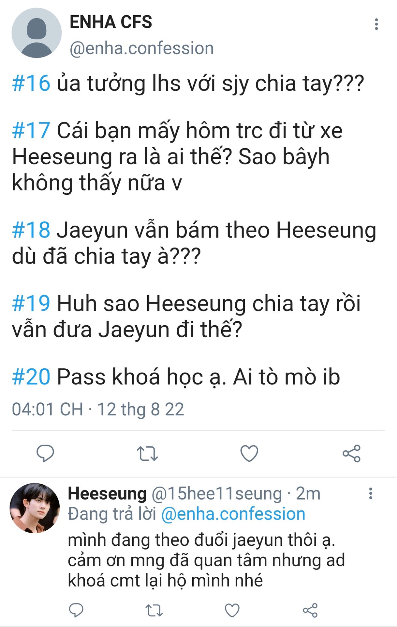Share Heeseung's reply comment

pos(310,610)
